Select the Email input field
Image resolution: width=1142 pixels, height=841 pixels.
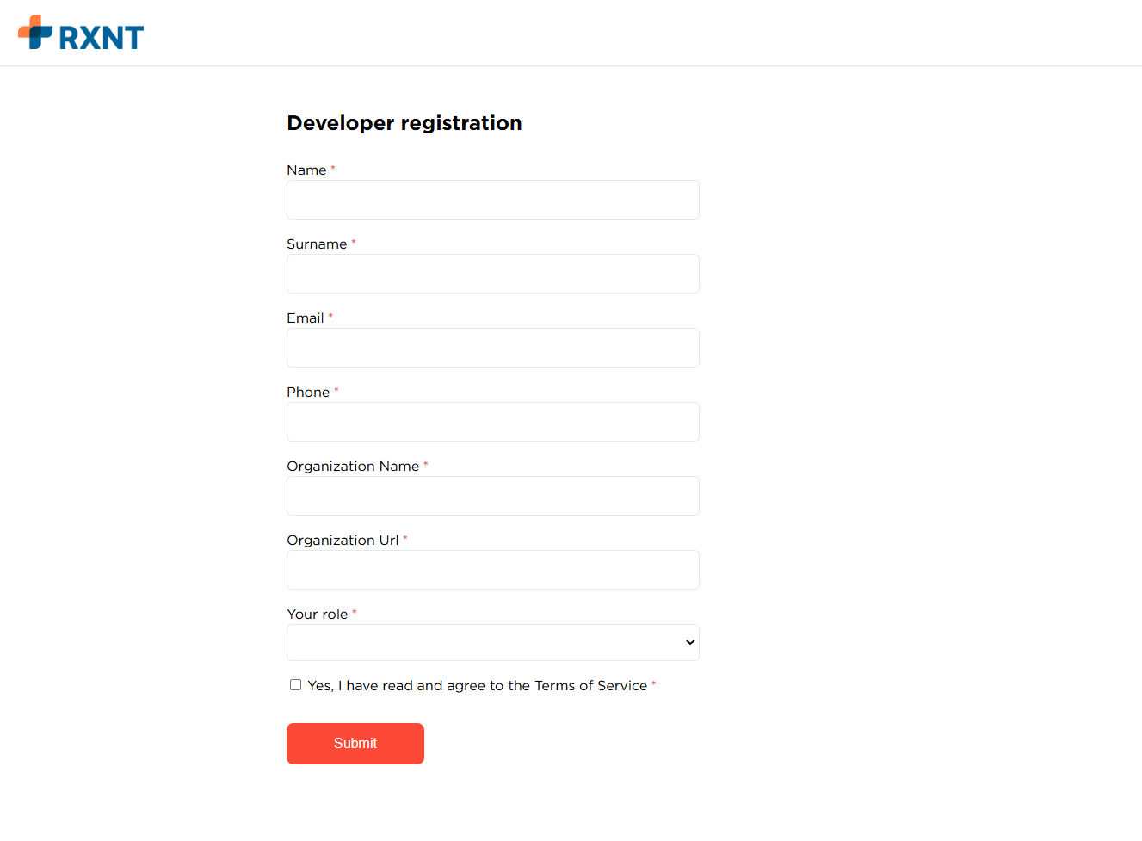tap(492, 348)
